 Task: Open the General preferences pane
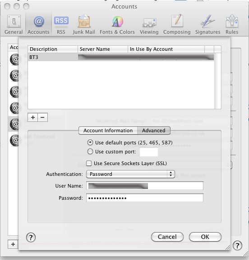pos(14,25)
